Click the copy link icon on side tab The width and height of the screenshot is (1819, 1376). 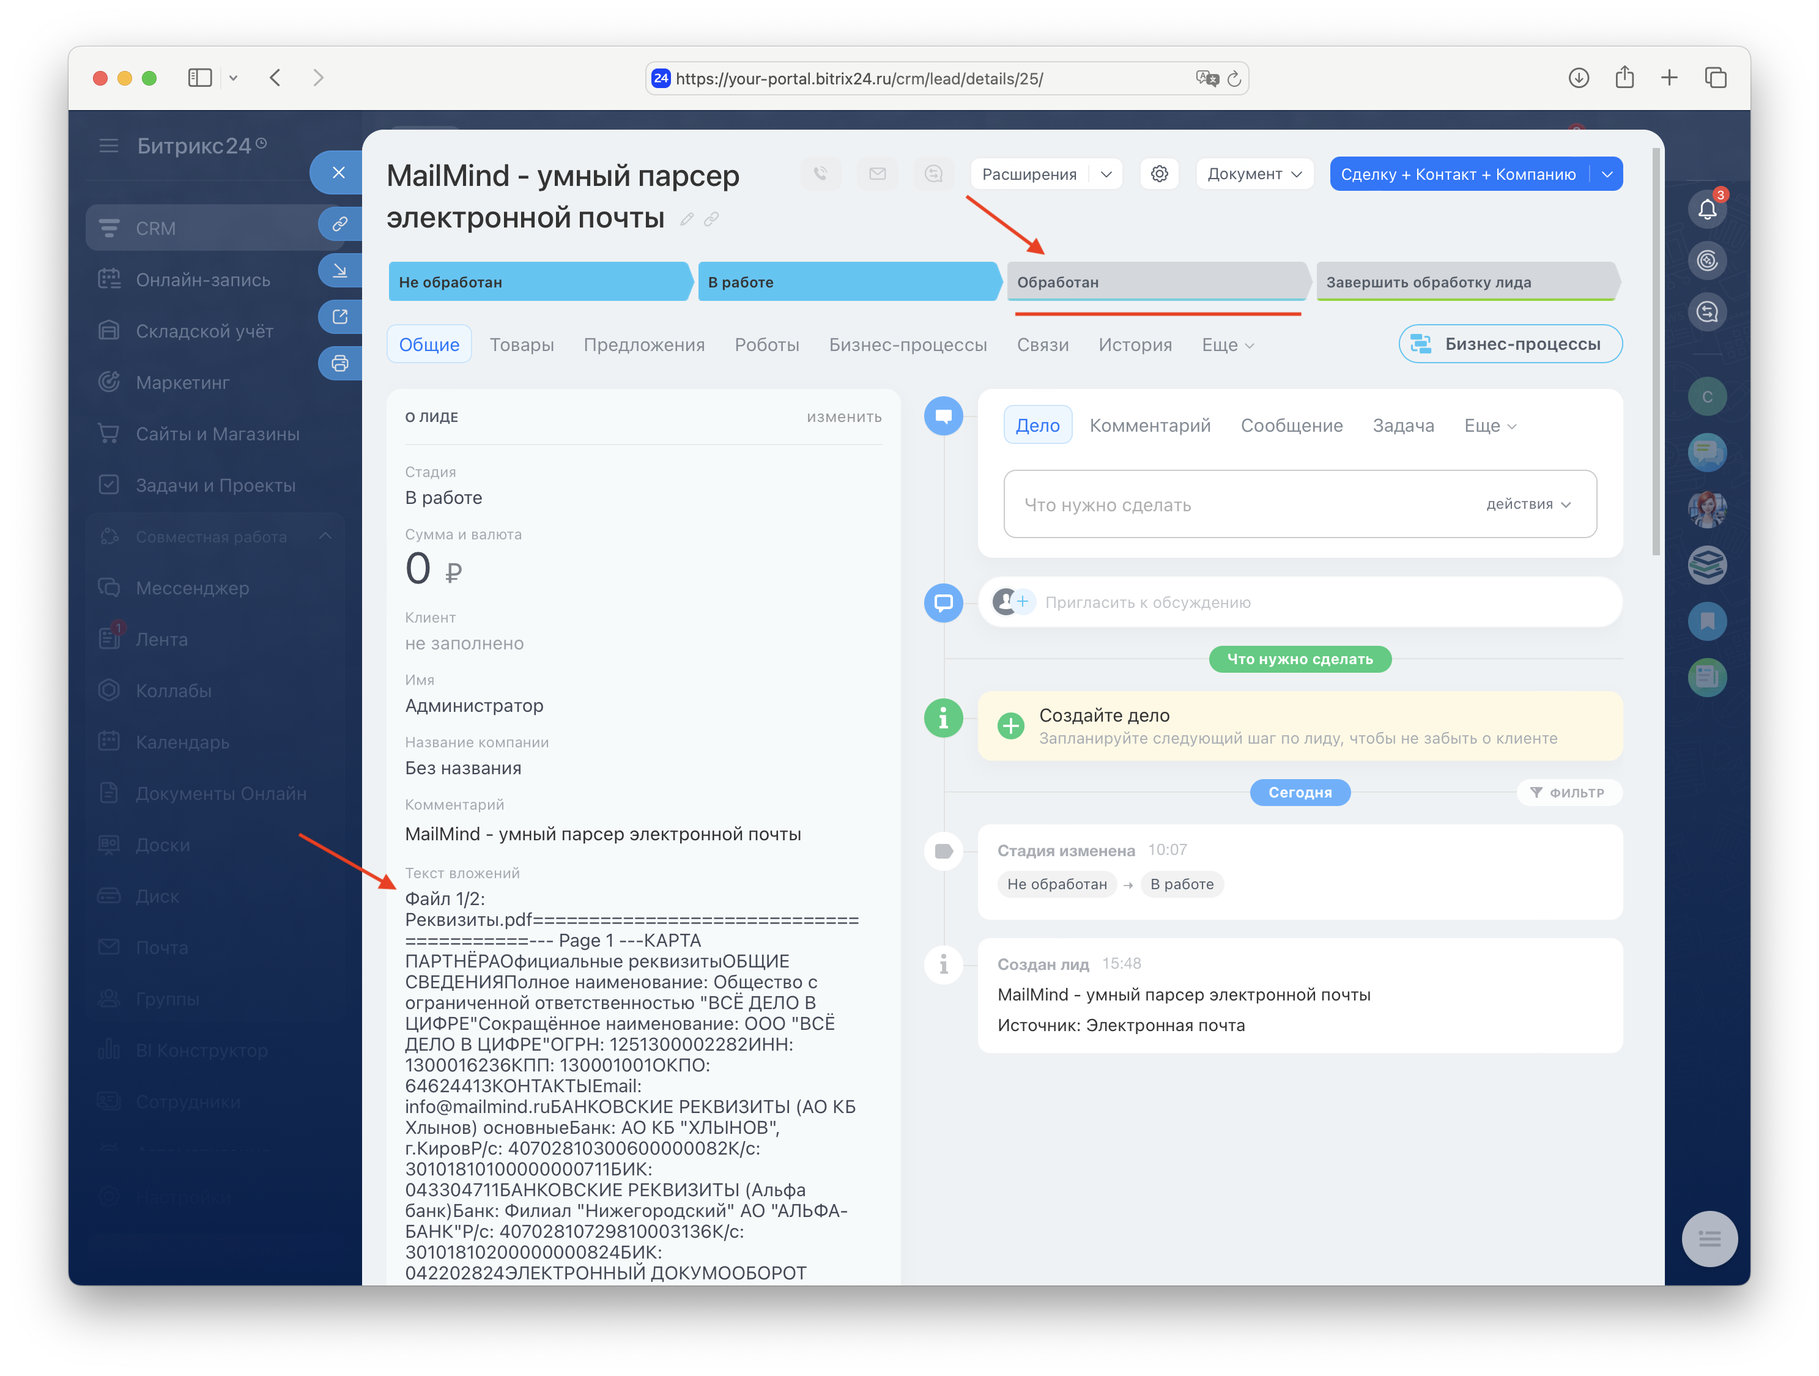(x=339, y=224)
